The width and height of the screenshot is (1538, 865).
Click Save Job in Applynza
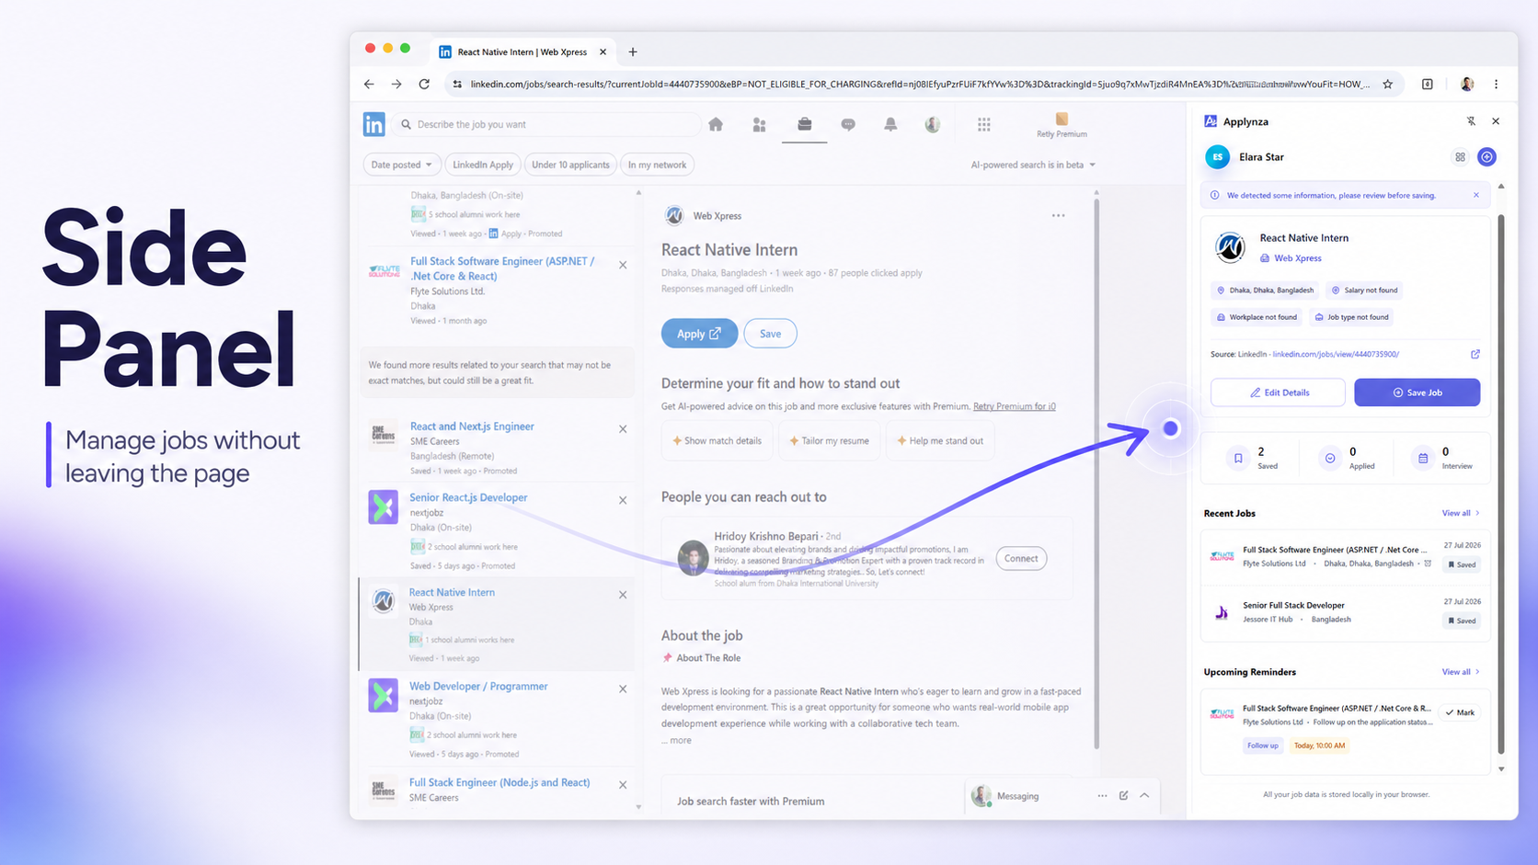[x=1417, y=393]
